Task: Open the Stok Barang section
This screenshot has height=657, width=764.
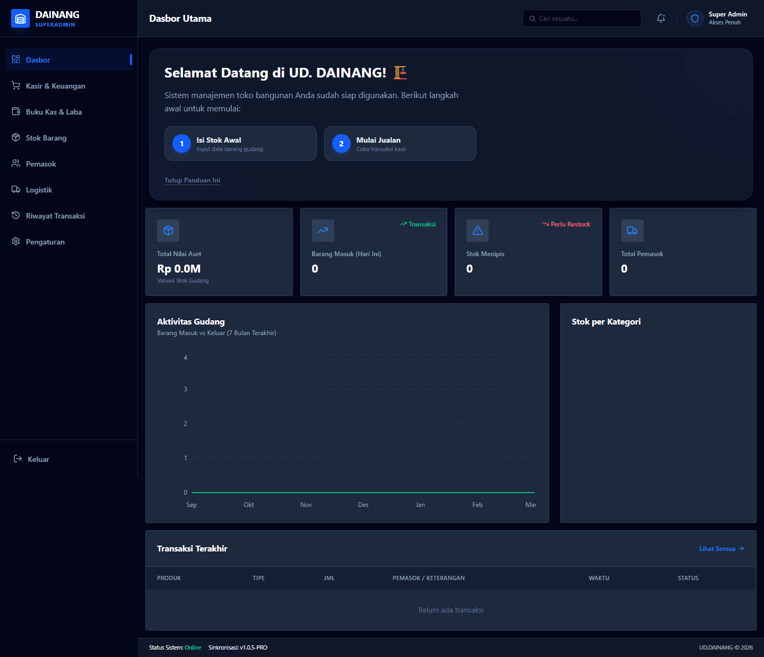Action: [69, 137]
